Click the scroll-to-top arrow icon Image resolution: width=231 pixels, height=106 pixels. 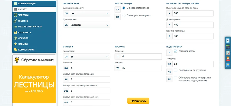click(x=228, y=41)
